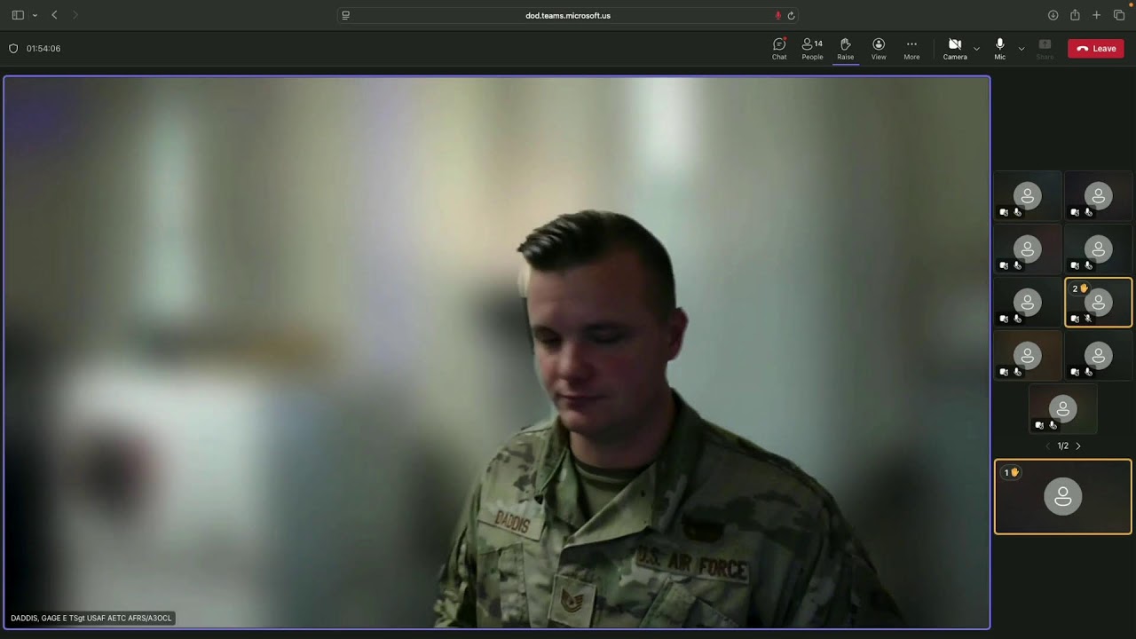The height and width of the screenshot is (639, 1136).
Task: Go forward in Safari
Action: pos(75,15)
